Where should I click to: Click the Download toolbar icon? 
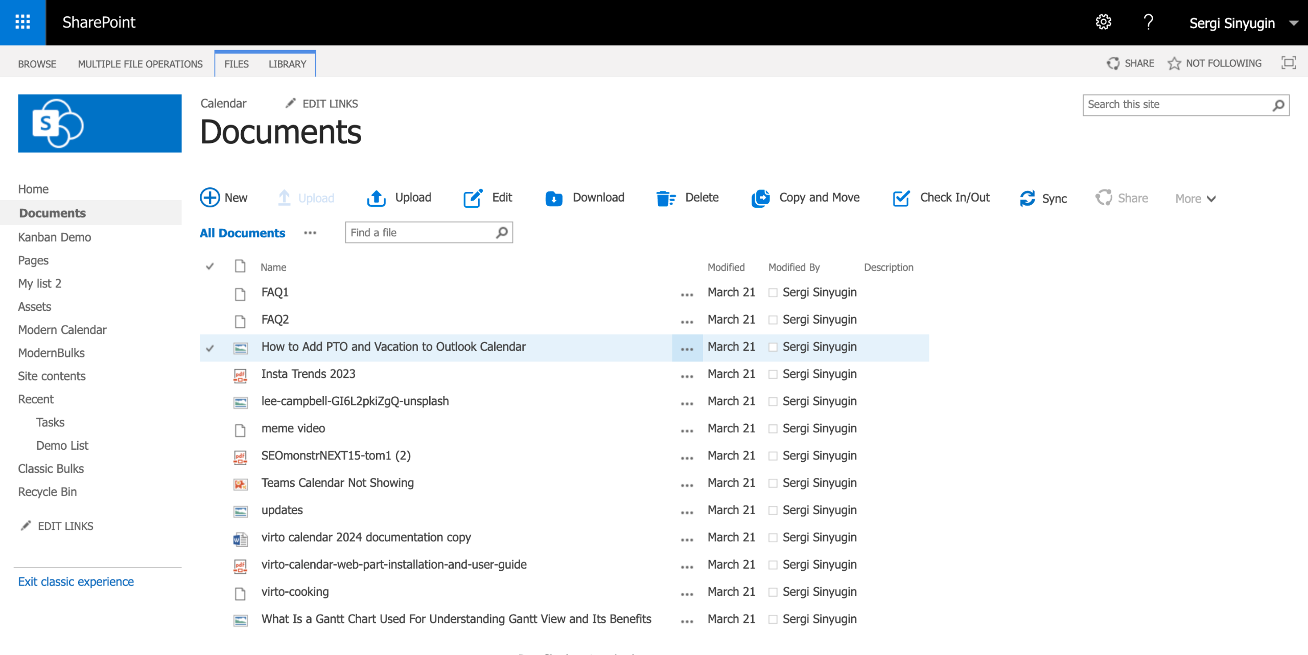(x=553, y=198)
